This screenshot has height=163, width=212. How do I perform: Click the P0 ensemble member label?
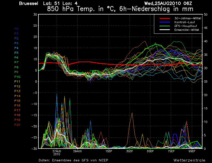pyautogui.click(x=16, y=29)
